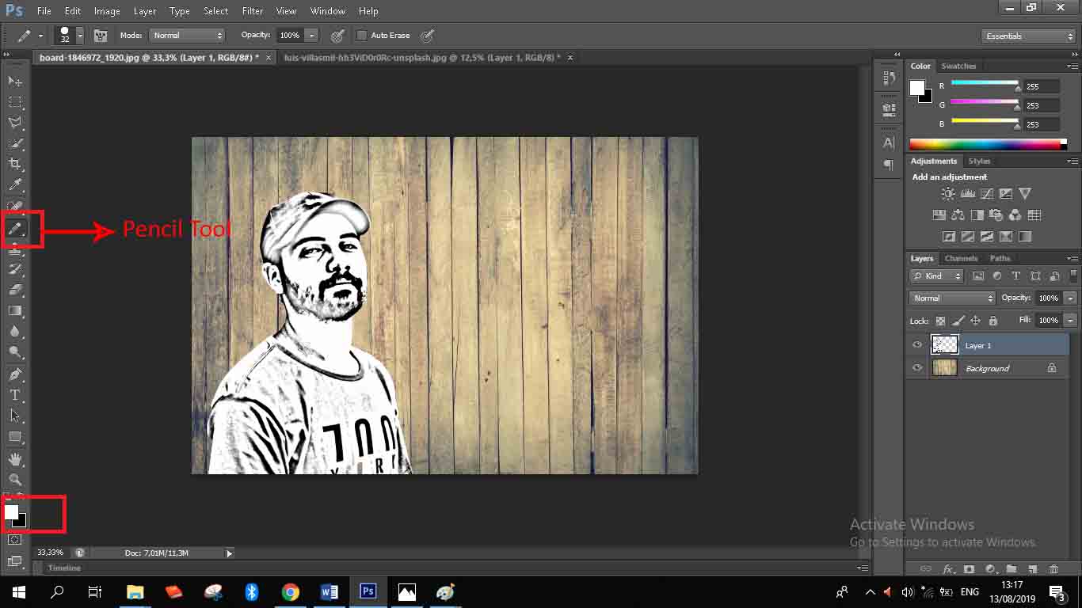Open Google Chrome from the taskbar
The width and height of the screenshot is (1082, 608).
tap(290, 592)
